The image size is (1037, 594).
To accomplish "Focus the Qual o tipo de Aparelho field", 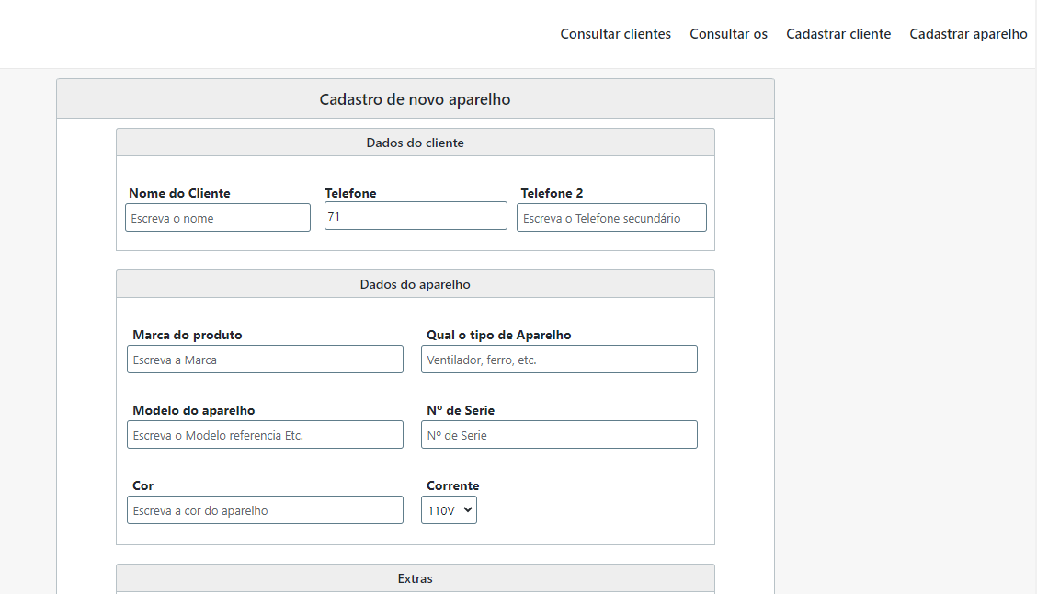I will [x=559, y=360].
